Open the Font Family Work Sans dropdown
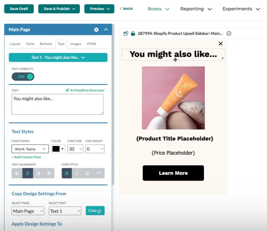The image size is (267, 231). pos(30,149)
